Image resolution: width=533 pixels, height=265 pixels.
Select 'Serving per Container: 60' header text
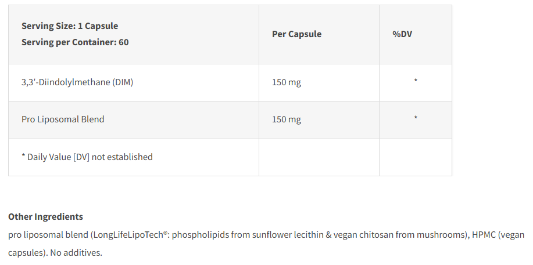tap(75, 42)
